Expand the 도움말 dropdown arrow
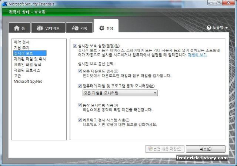This screenshot has height=166, width=237. click(x=226, y=28)
